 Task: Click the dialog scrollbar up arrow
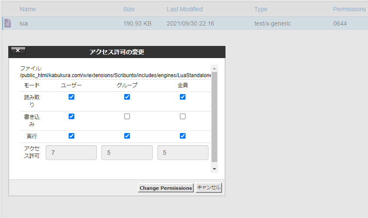coord(214,68)
